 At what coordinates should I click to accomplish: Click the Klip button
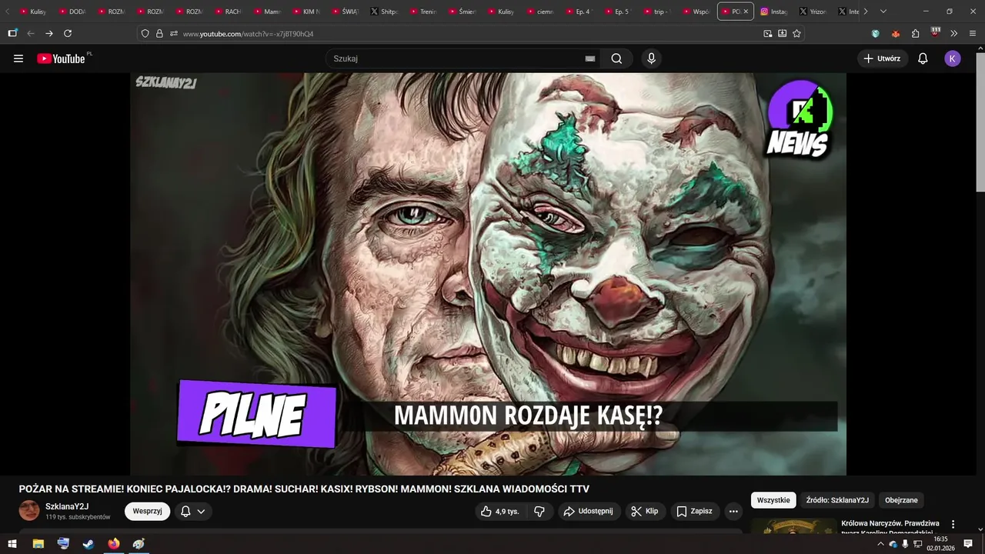click(x=645, y=511)
